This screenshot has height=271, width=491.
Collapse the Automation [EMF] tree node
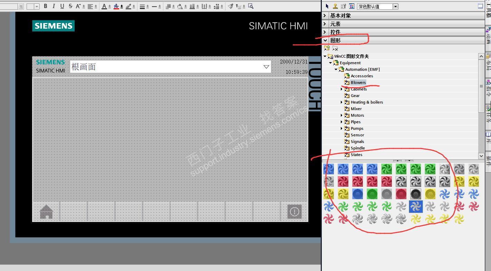pyautogui.click(x=336, y=69)
